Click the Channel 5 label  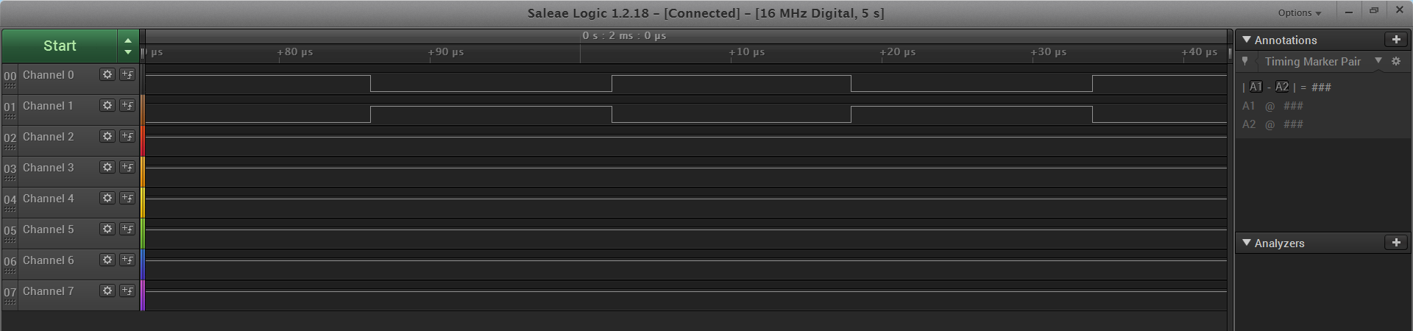pos(49,229)
